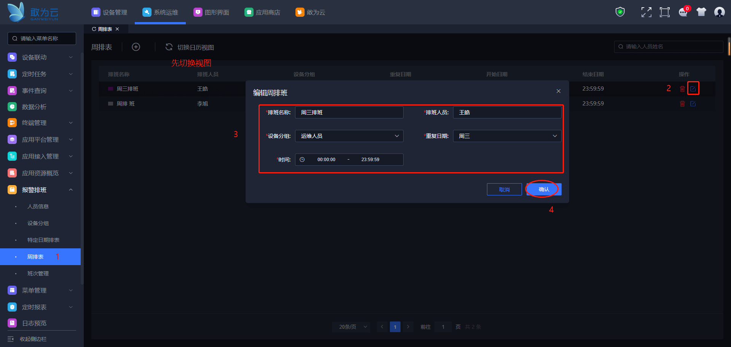The height and width of the screenshot is (347, 731).
Task: Open 班次管理 in the sidebar
Action: tap(38, 273)
